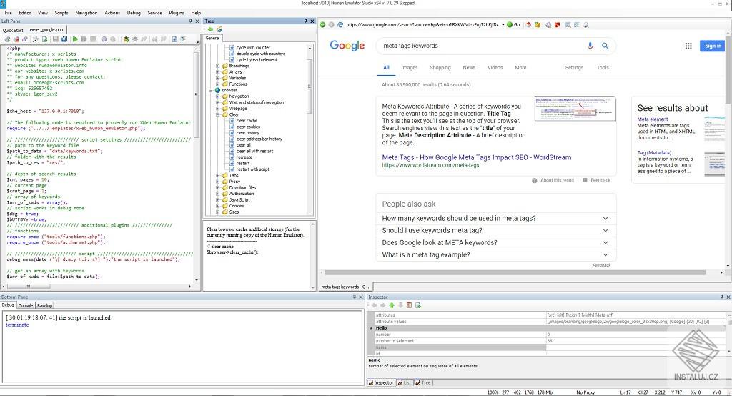Viewport: 732px width, 396px height.
Task: Click the Google logo in the embedded browser
Action: 347,46
